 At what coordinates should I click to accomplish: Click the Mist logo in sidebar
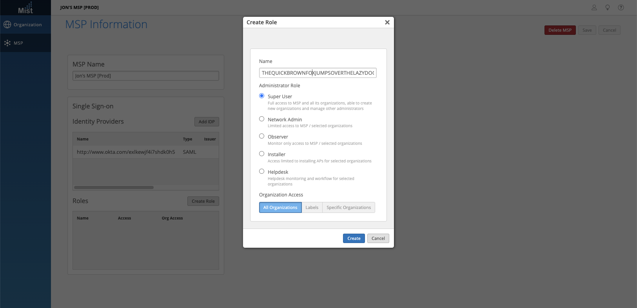(x=25, y=8)
